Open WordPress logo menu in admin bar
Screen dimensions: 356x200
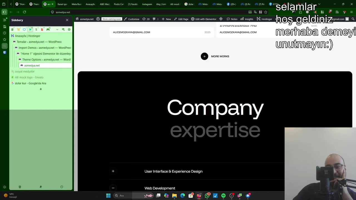(x=98, y=19)
